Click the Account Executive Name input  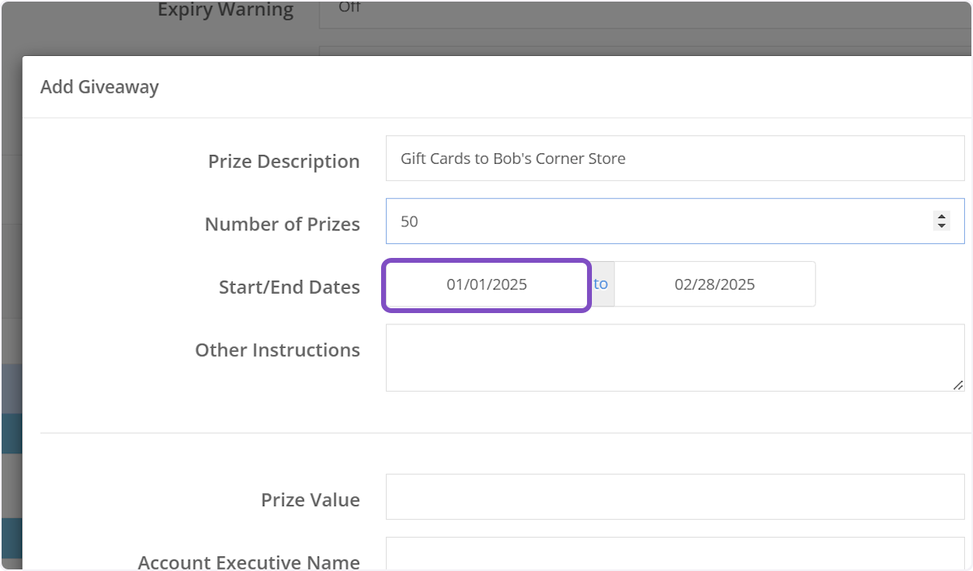675,556
